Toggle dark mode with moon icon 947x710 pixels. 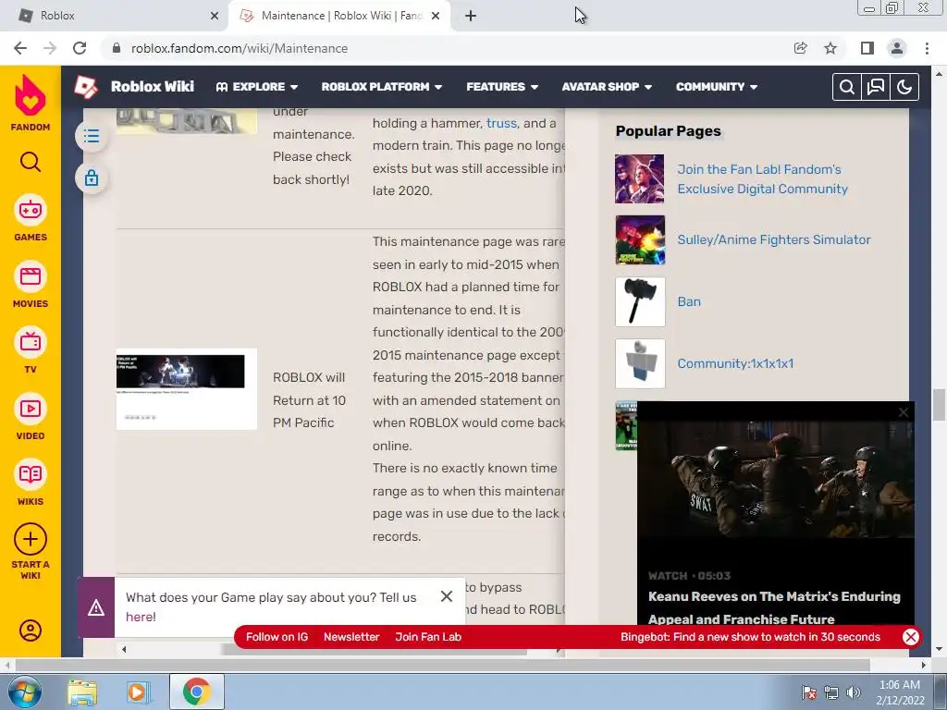point(904,87)
